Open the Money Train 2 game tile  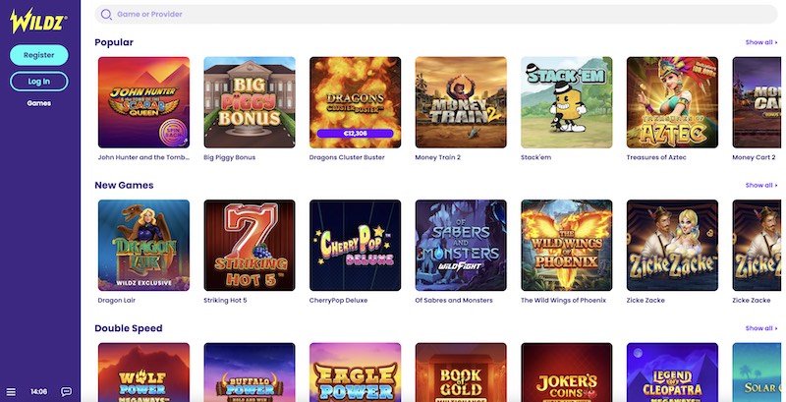tap(461, 102)
